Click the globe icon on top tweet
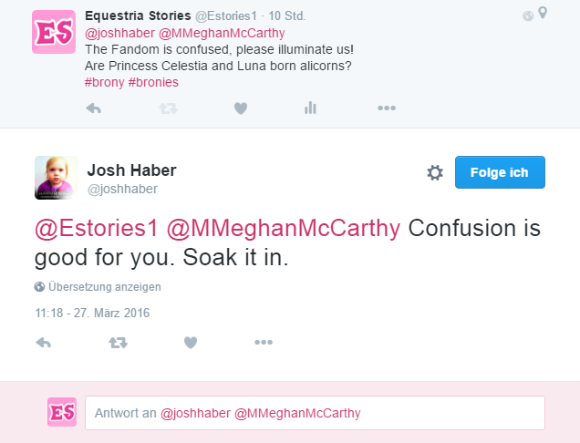580x443 pixels. 528,15
